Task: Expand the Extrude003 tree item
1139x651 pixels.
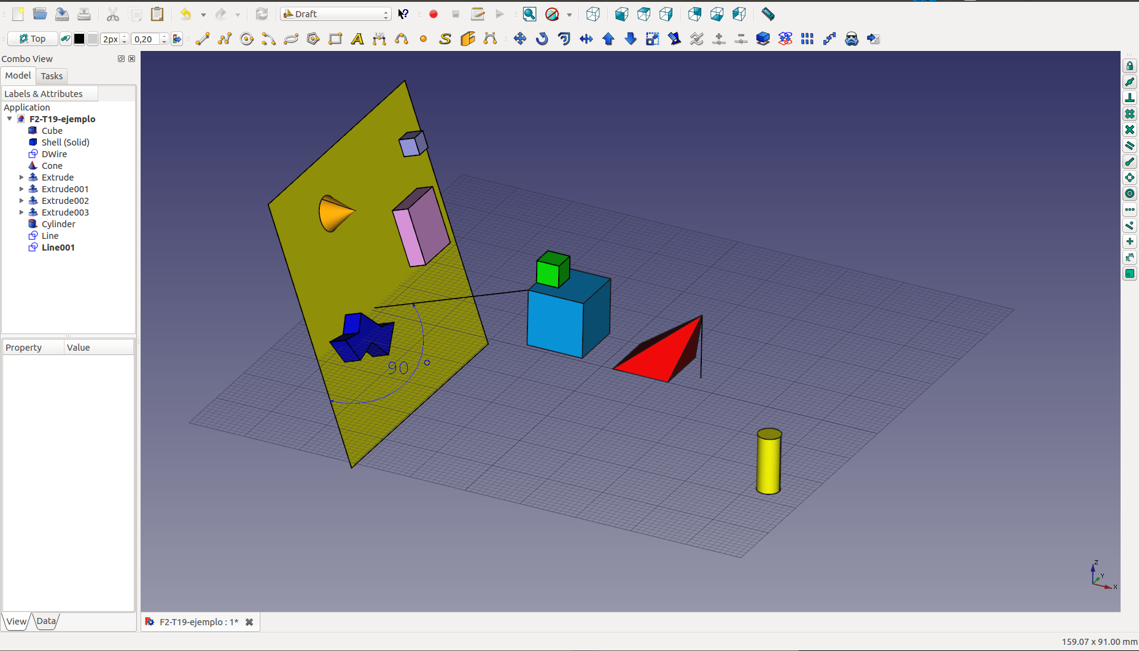Action: pyautogui.click(x=21, y=212)
